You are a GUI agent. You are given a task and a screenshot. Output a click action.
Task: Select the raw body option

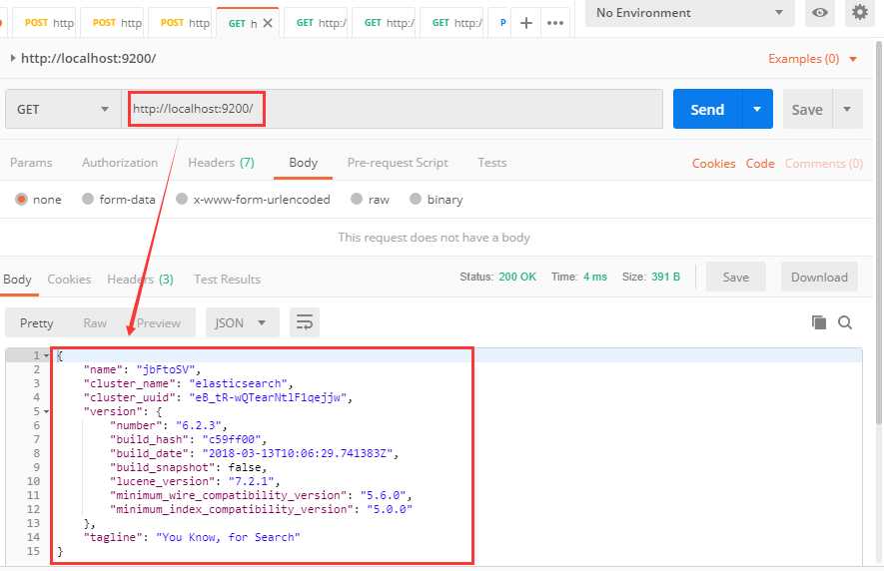(x=357, y=199)
